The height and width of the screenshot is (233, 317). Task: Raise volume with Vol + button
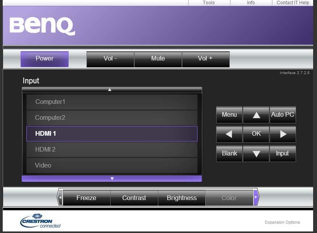click(206, 59)
